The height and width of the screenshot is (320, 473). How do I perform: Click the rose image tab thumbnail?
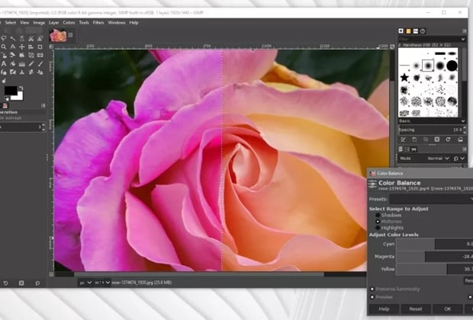pos(58,35)
